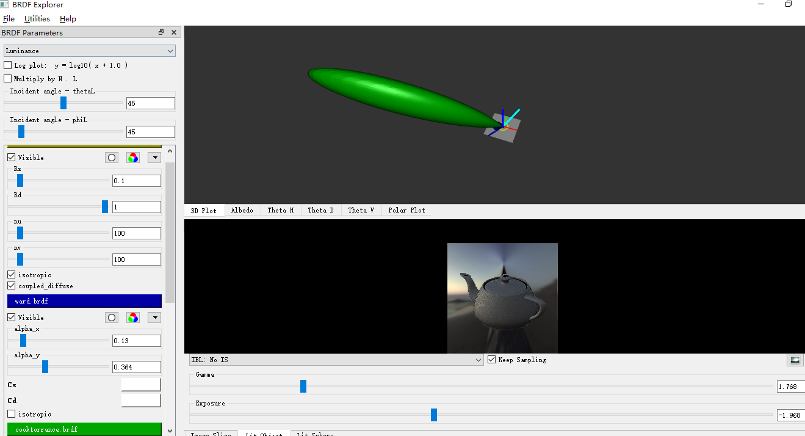Open the options dropdown arrow beside ward.brdf Visible
The height and width of the screenshot is (436, 805).
tap(154, 317)
